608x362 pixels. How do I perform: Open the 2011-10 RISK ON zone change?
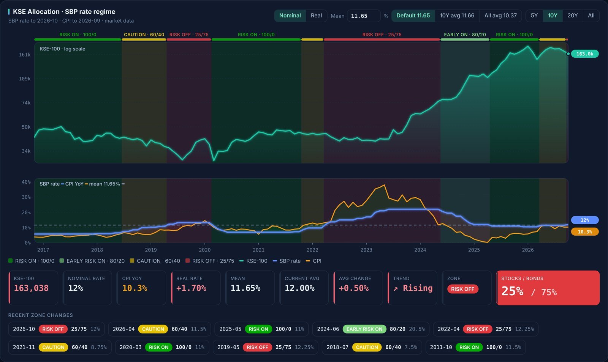[476, 347]
